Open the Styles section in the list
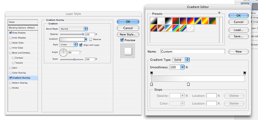Screen dimensions: 258x120 [23, 22]
